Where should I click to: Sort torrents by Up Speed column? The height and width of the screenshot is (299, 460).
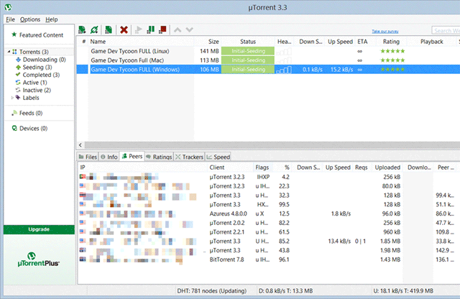click(340, 42)
